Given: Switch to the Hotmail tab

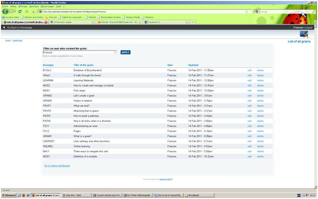Looking at the screenshot, I should [119, 22].
